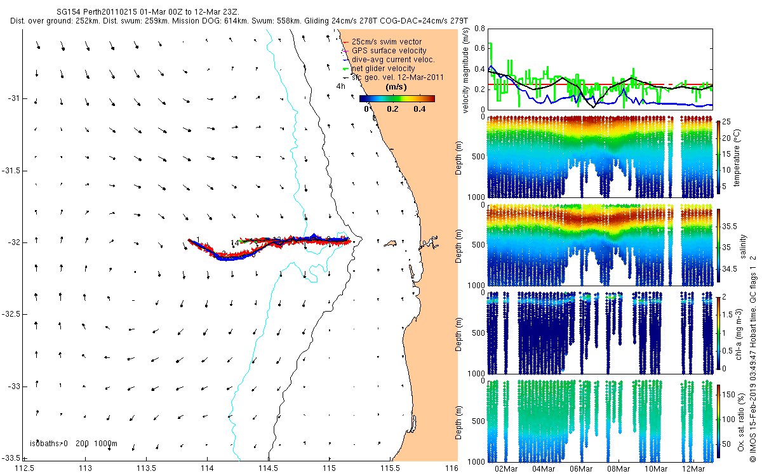The image size is (762, 476).
Task: Select the 'GPS surface velocity' legend entry
Action: (x=384, y=51)
